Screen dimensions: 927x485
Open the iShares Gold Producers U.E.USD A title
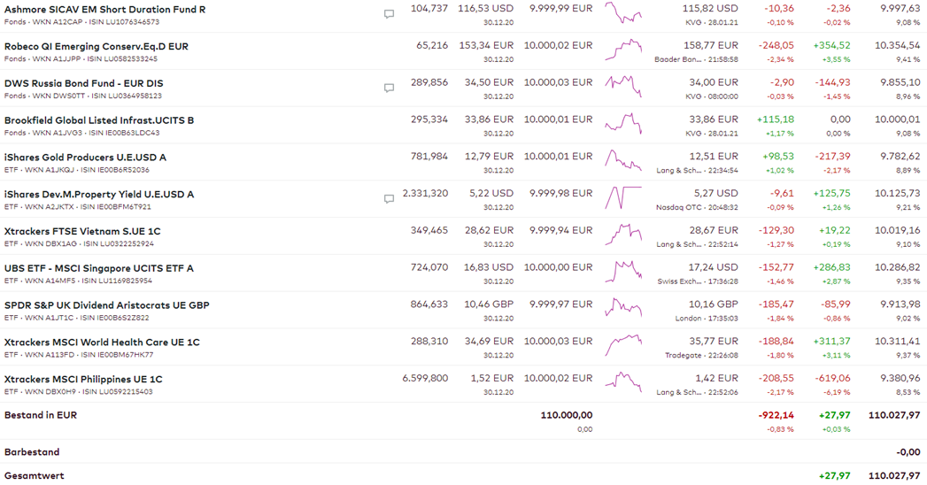(x=85, y=158)
